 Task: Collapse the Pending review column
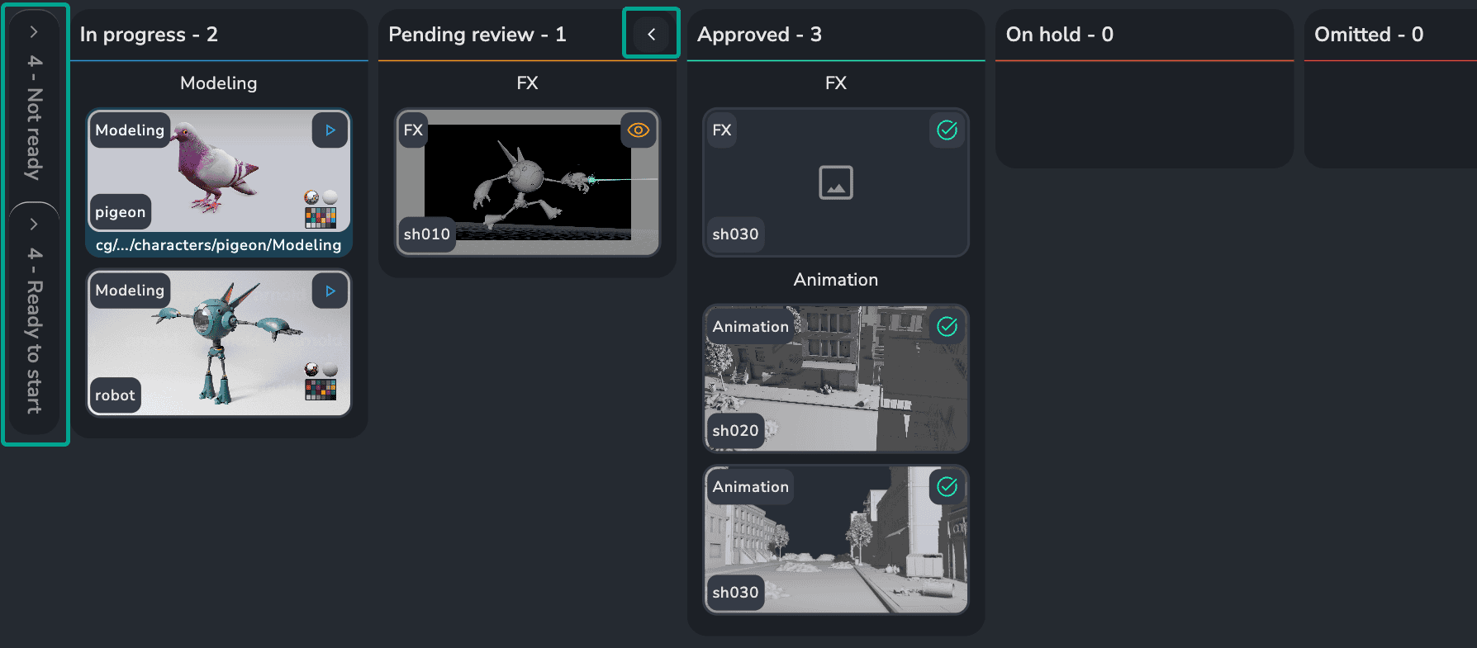point(651,34)
